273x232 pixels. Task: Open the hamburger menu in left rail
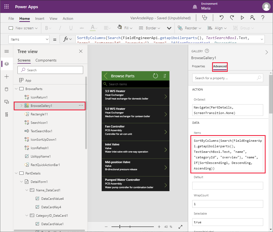(x=7, y=51)
